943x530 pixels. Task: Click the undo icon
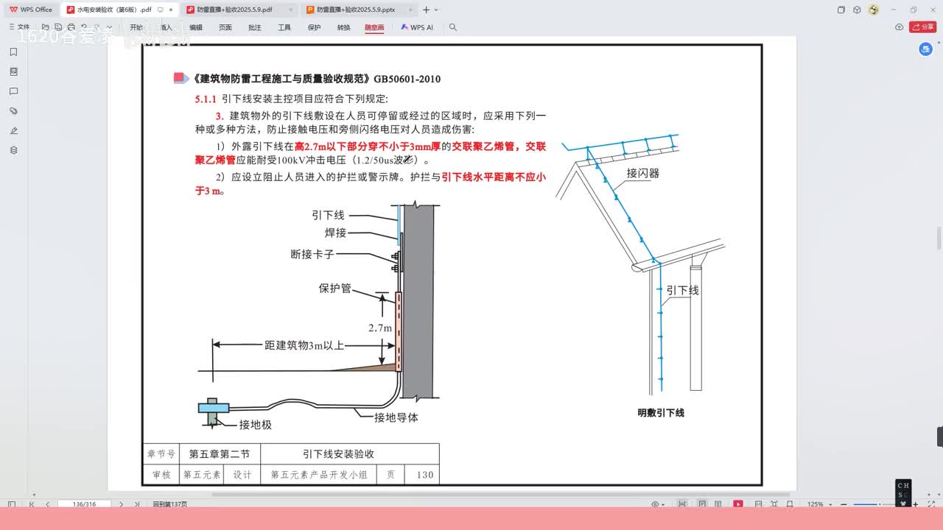pyautogui.click(x=84, y=26)
